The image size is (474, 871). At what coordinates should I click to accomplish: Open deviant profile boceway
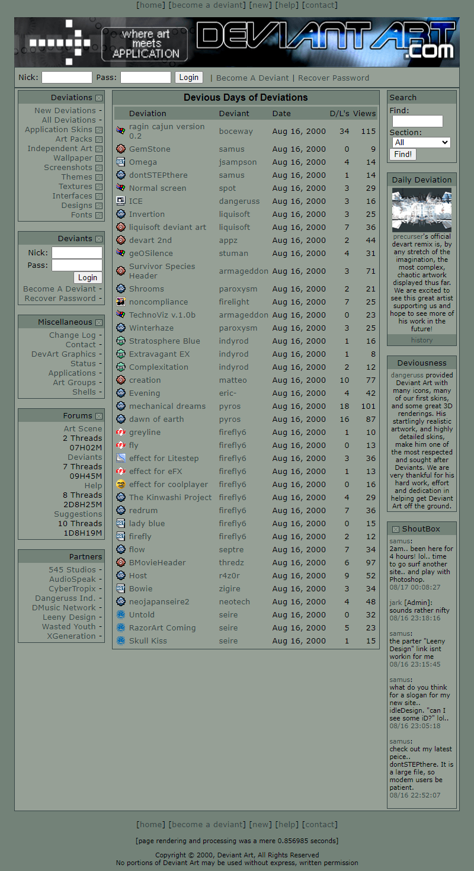(x=236, y=131)
